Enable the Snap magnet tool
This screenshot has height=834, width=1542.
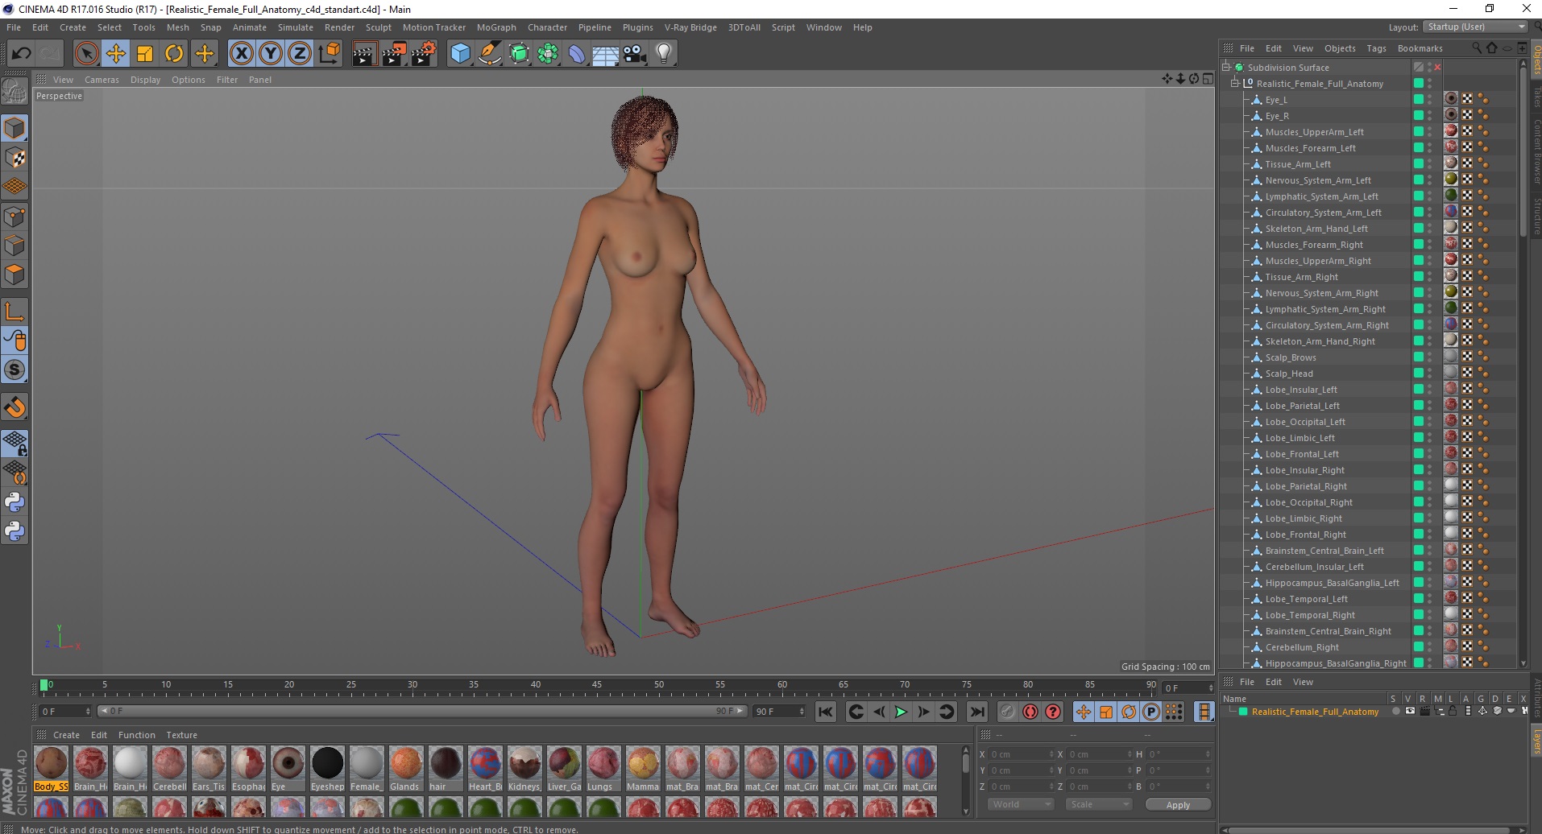(15, 407)
